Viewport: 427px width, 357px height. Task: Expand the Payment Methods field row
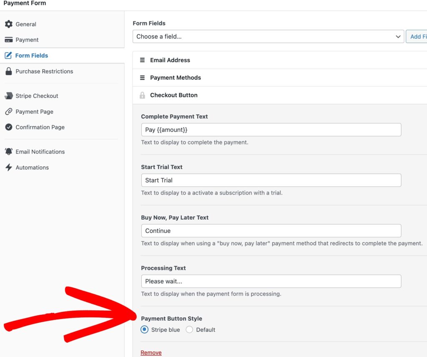pyautogui.click(x=176, y=78)
